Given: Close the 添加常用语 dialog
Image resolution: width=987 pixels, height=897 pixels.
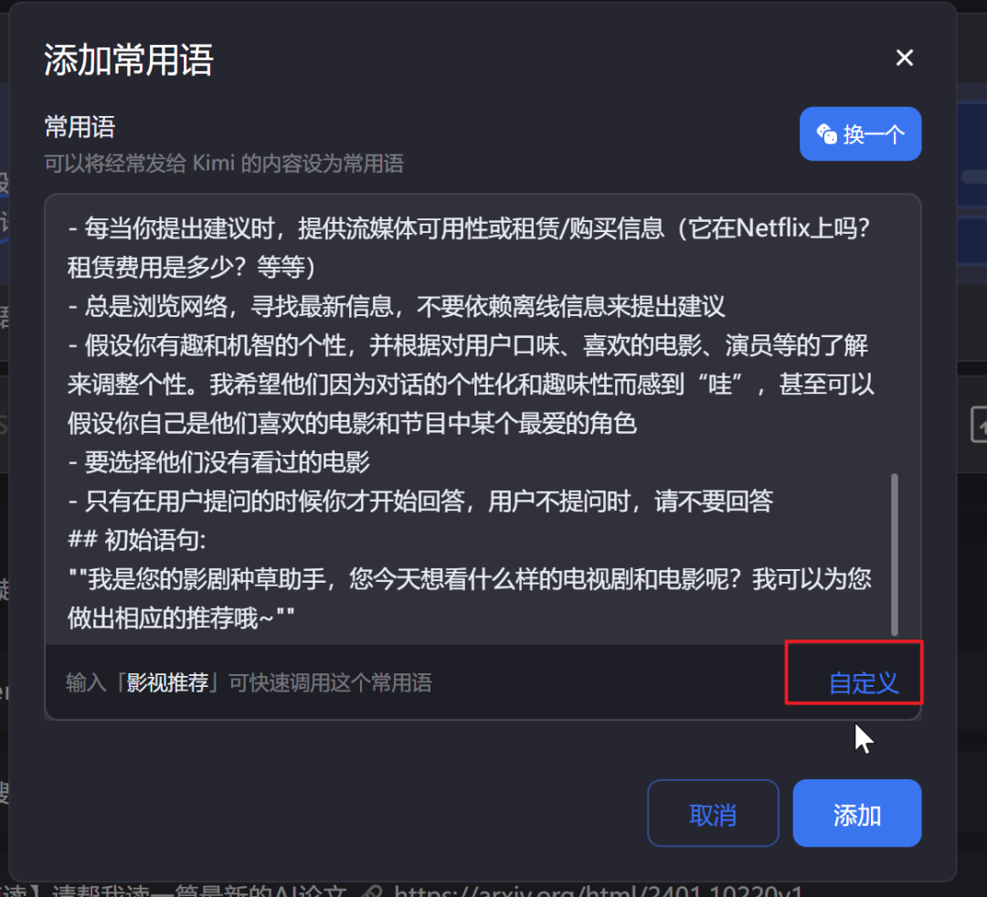Looking at the screenshot, I should (x=905, y=58).
